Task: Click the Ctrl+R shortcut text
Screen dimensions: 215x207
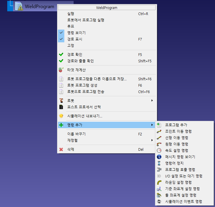Action: 143,14
